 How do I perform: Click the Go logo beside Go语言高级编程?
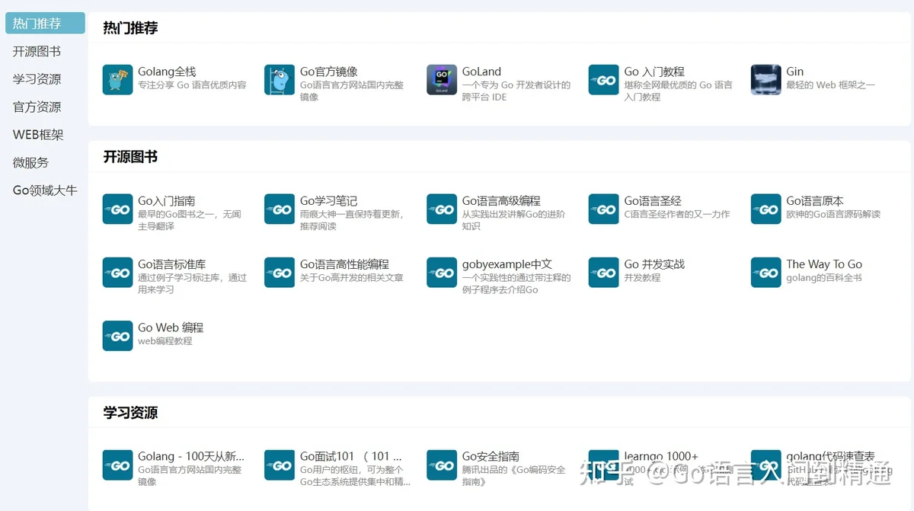[x=442, y=209]
